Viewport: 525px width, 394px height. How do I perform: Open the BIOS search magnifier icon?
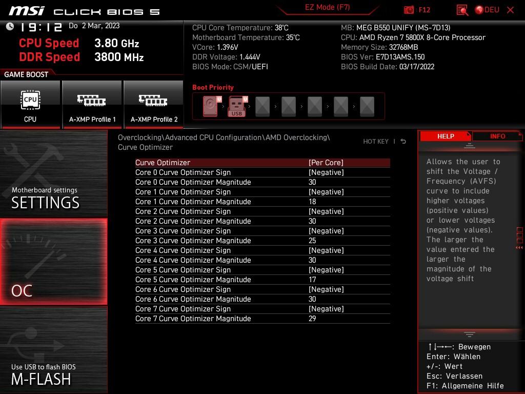tap(462, 10)
